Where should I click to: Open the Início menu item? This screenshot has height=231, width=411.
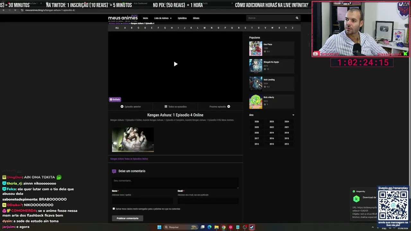click(x=145, y=18)
